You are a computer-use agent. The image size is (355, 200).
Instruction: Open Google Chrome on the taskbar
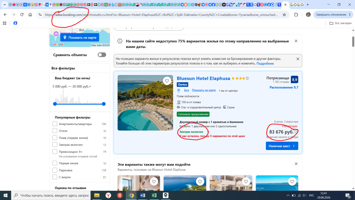131,195
